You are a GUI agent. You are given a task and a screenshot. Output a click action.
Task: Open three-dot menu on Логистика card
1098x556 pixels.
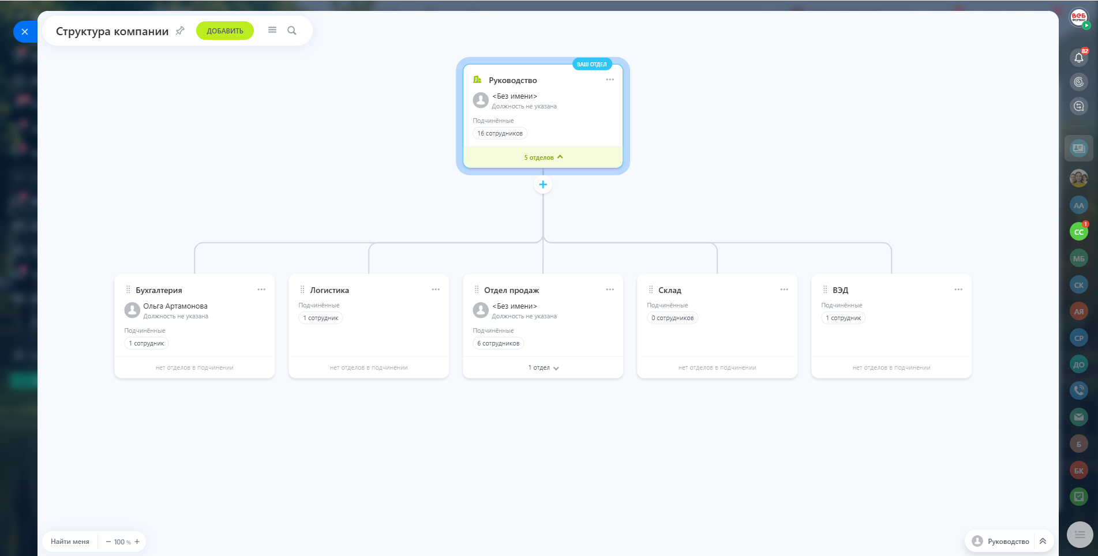click(x=436, y=290)
